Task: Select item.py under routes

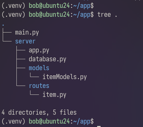Action: 54,95
